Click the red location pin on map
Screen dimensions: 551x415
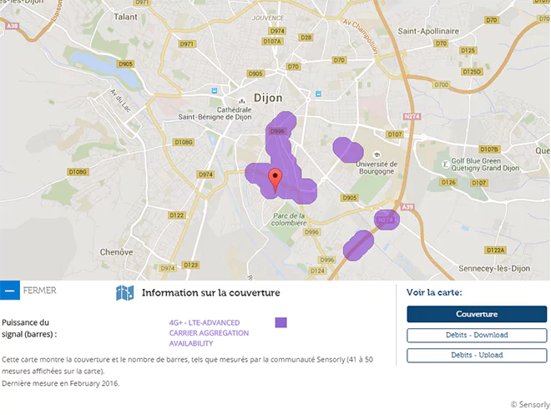275,178
